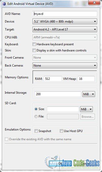Image resolution: width=102 pixels, height=172 pixels.
Task: Open the Device dropdown list
Action: pos(65,21)
